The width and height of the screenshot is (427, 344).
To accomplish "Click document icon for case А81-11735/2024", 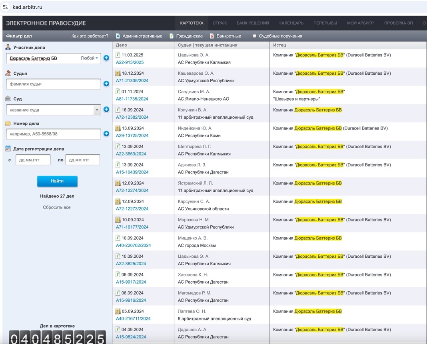I will [x=118, y=91].
